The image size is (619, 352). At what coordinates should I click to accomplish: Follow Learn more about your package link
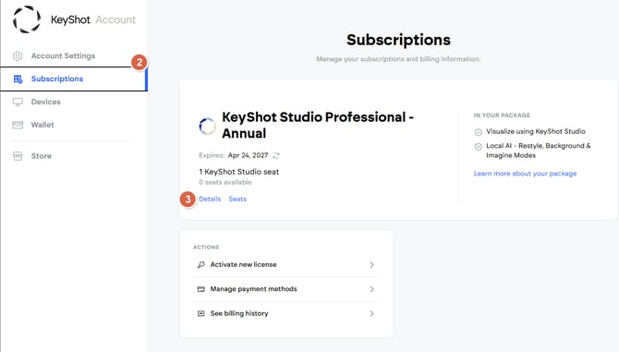[x=525, y=174]
